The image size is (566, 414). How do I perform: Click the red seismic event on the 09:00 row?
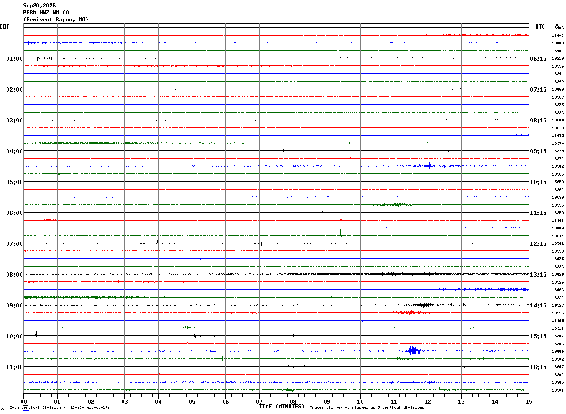411,312
